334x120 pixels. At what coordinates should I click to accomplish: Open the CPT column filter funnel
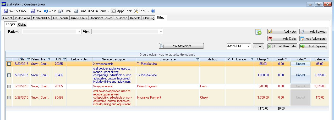point(64,59)
